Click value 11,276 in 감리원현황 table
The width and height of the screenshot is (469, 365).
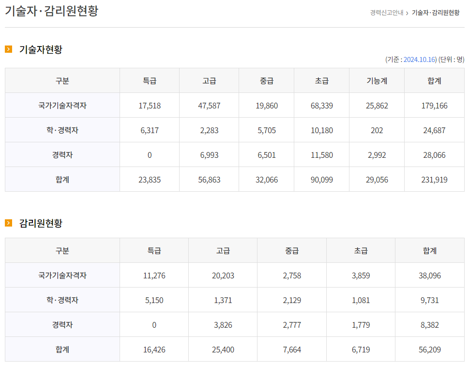pos(154,275)
